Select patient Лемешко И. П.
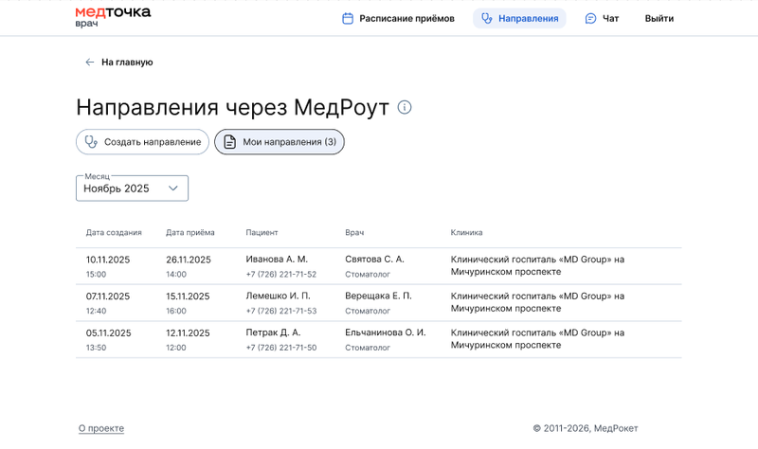The width and height of the screenshot is (758, 449). tap(278, 296)
